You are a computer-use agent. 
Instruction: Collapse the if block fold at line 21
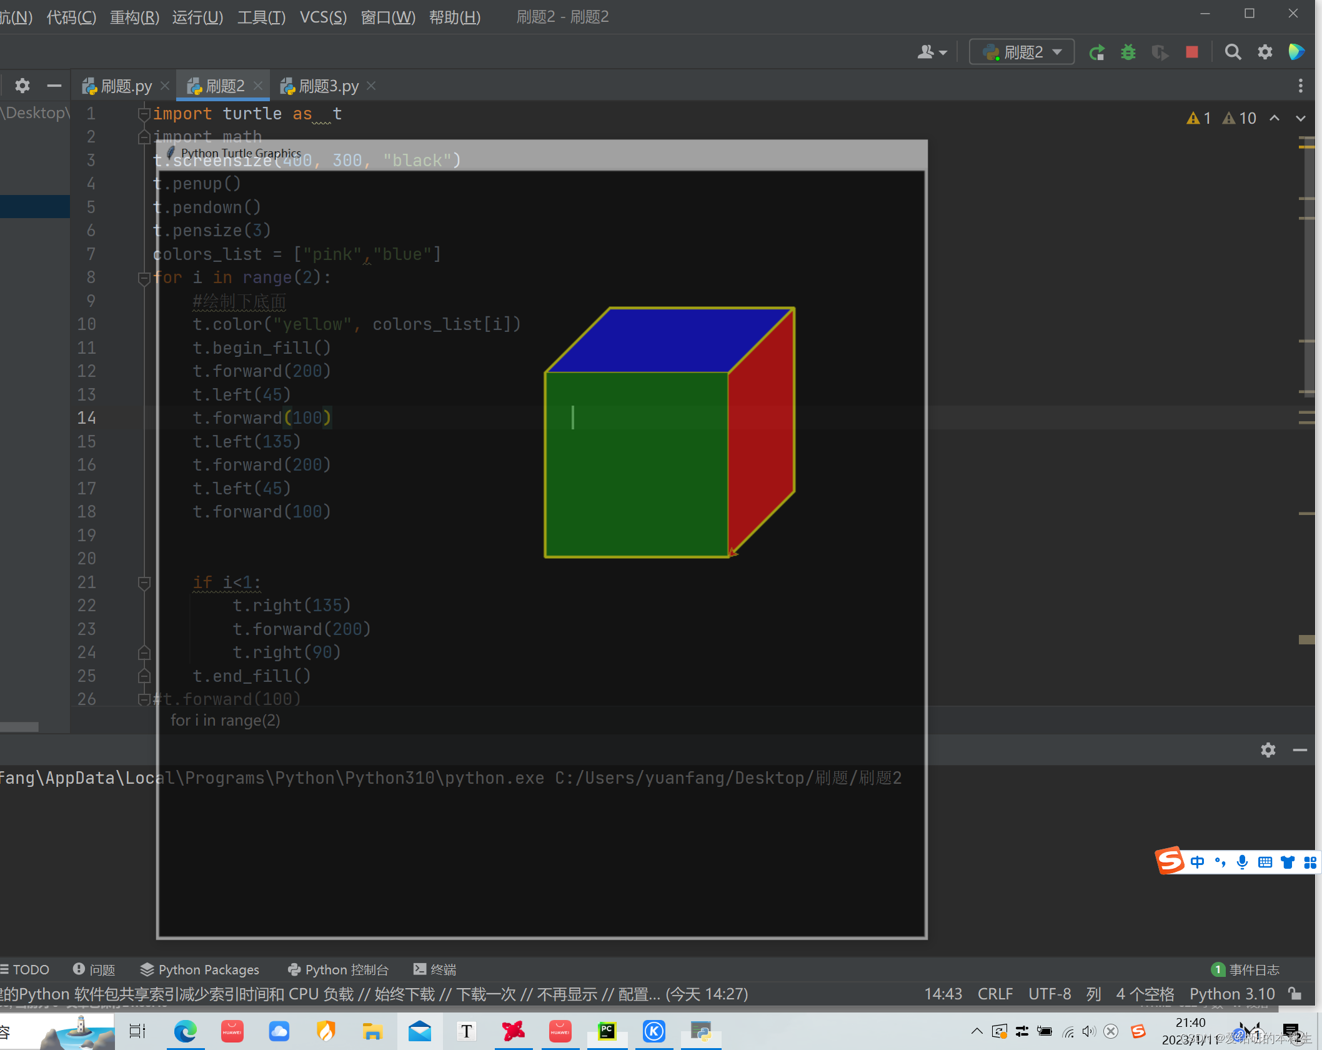click(x=144, y=582)
